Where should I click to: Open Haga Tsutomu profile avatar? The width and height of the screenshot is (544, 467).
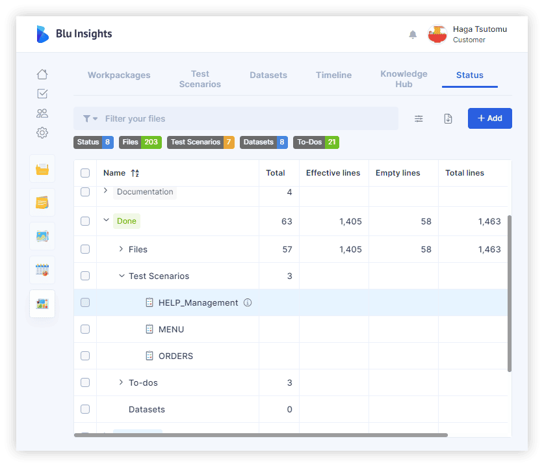click(437, 34)
